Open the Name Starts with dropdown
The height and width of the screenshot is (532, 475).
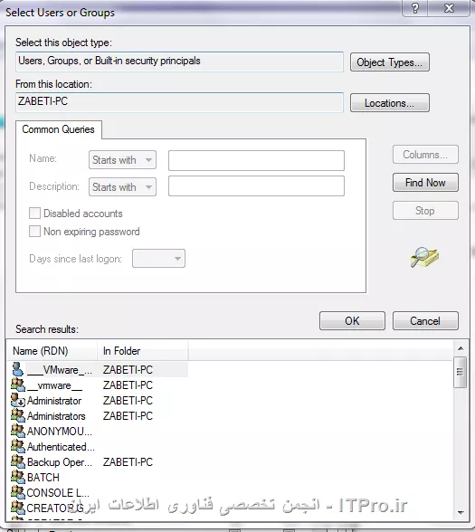point(122,160)
